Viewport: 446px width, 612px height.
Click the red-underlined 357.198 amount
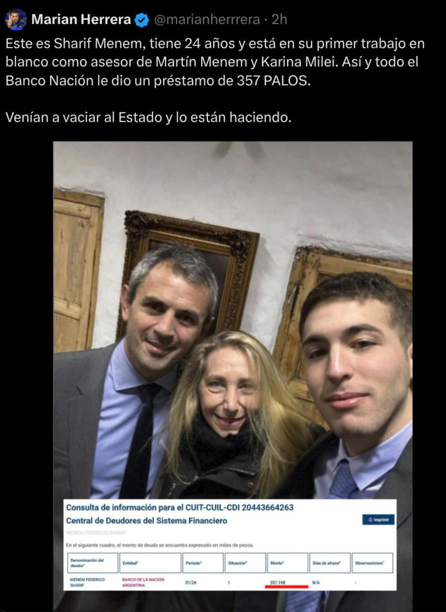click(x=277, y=582)
